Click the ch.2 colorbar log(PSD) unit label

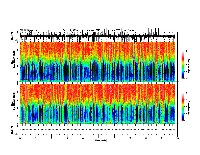click(x=189, y=108)
